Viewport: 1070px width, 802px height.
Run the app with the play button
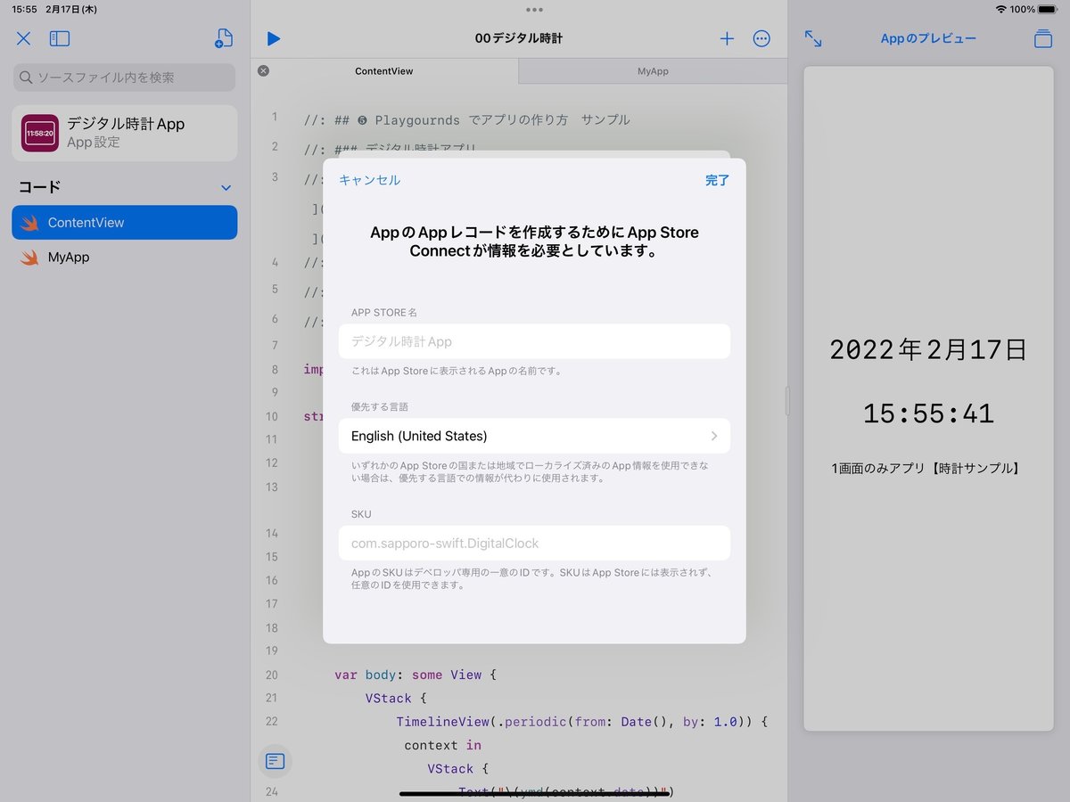coord(274,38)
